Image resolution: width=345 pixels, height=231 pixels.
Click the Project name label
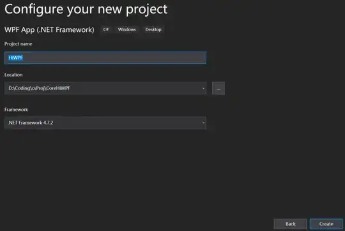coord(19,44)
